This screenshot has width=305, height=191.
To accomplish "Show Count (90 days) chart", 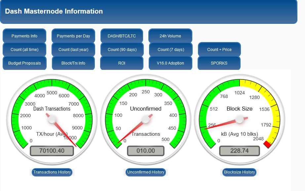I will 122,50.
